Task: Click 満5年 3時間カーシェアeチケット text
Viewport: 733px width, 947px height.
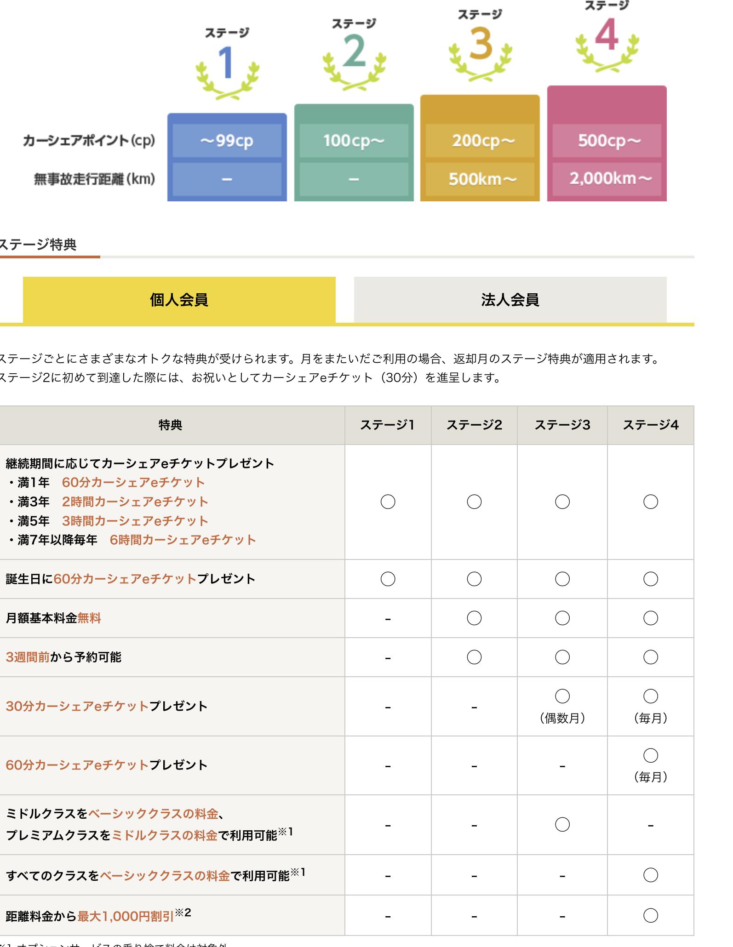Action: point(108,521)
